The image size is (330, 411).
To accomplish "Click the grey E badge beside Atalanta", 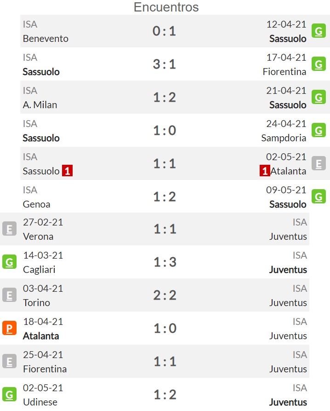I will [x=319, y=163].
